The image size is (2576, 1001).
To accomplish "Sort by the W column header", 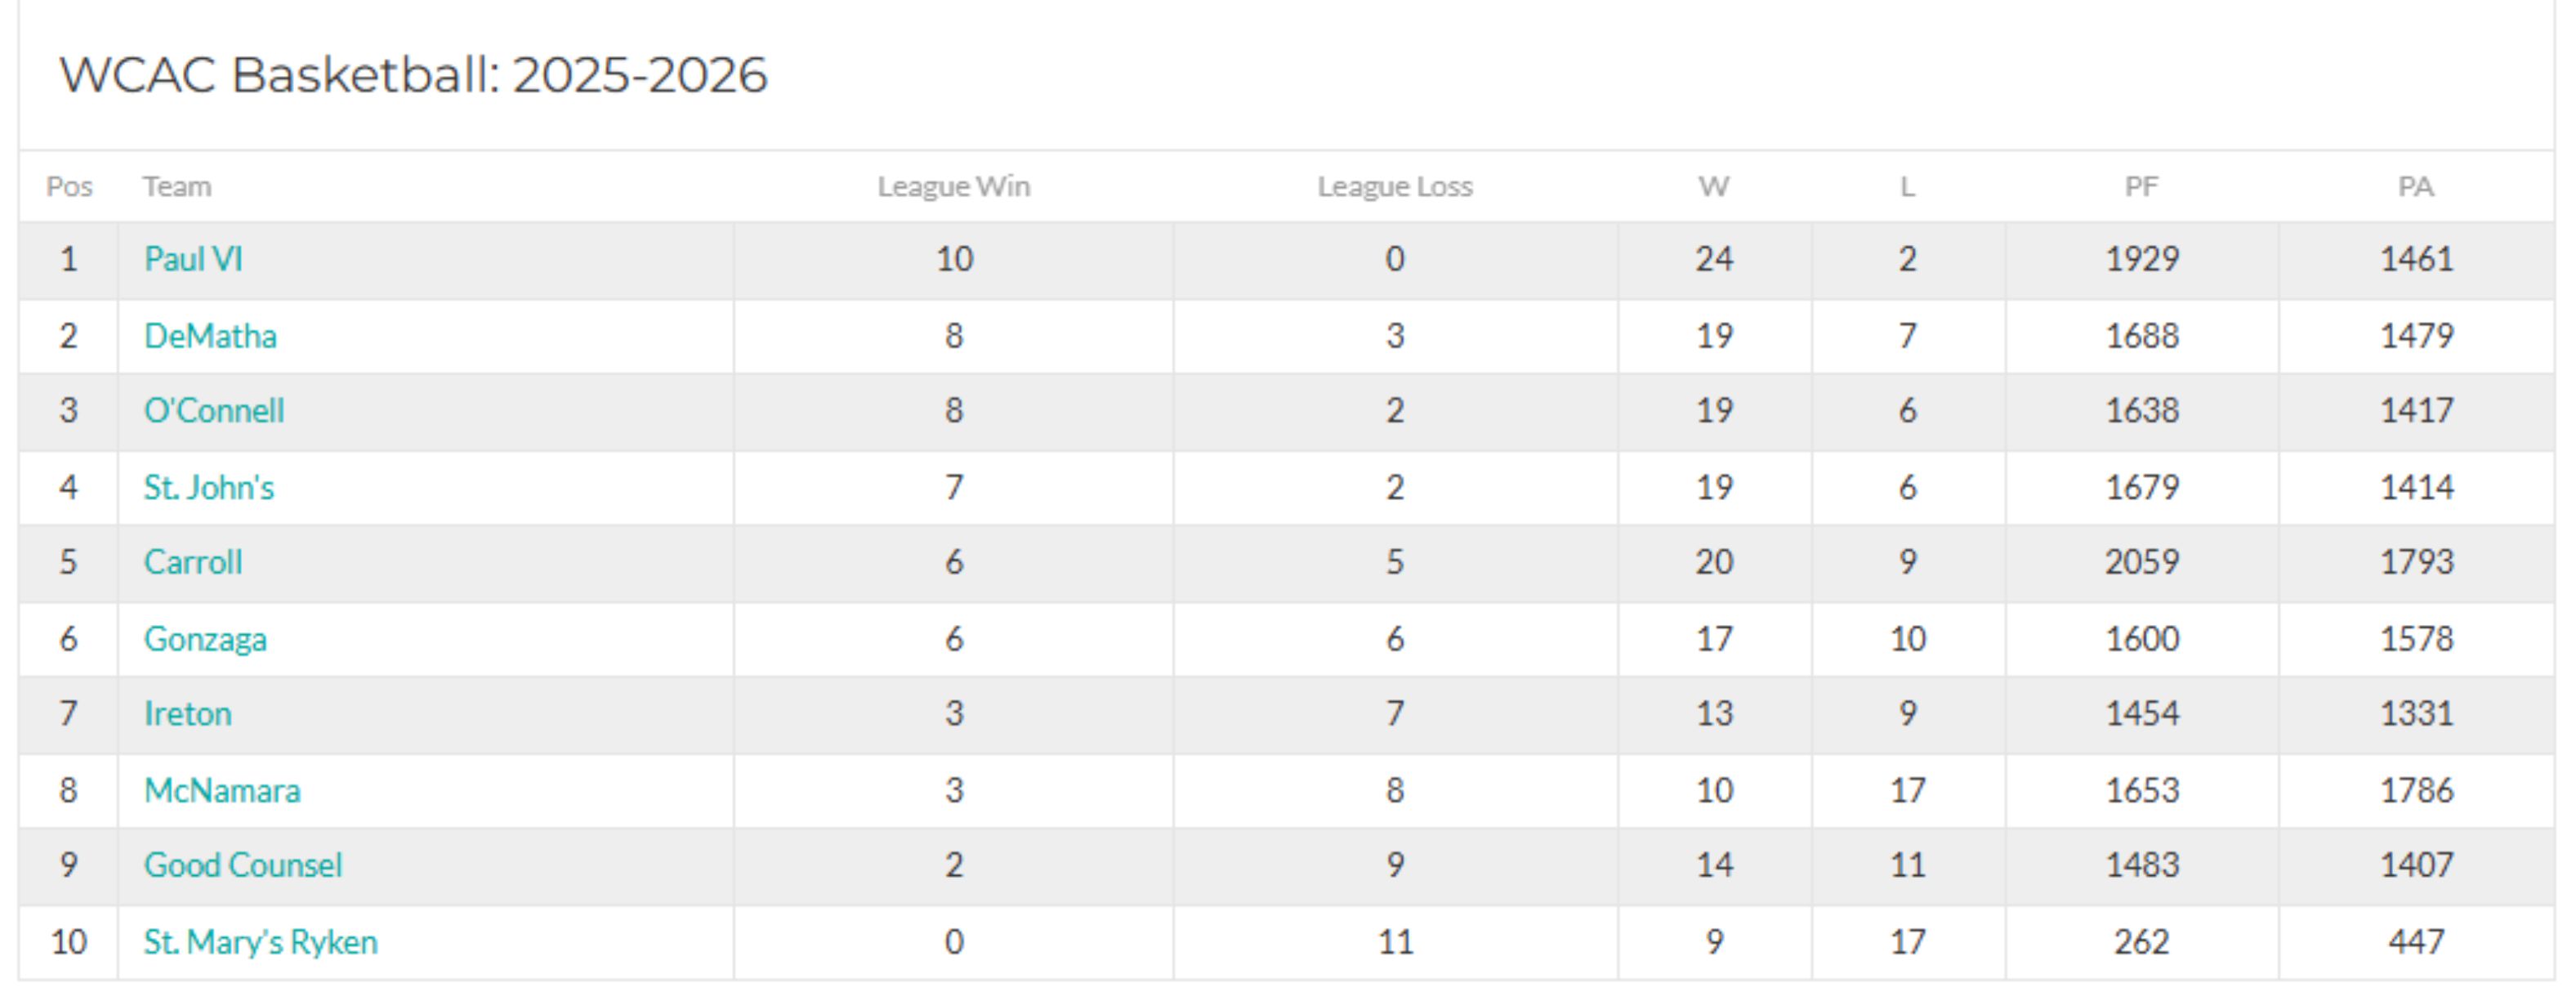I will coord(1714,187).
